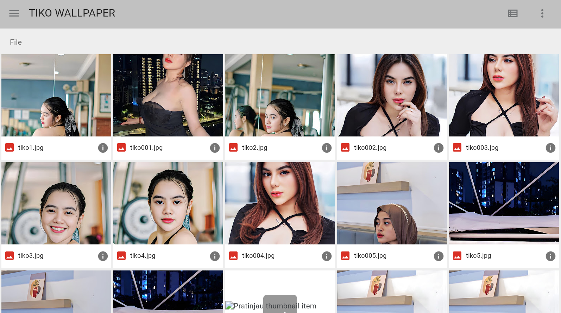The image size is (561, 313).
Task: Open the tiko003.jpg thumbnail preview
Action: click(504, 95)
